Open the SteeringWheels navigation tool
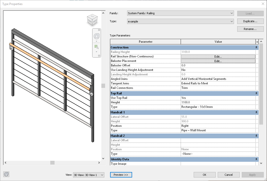The height and width of the screenshot is (181, 267). point(97,36)
